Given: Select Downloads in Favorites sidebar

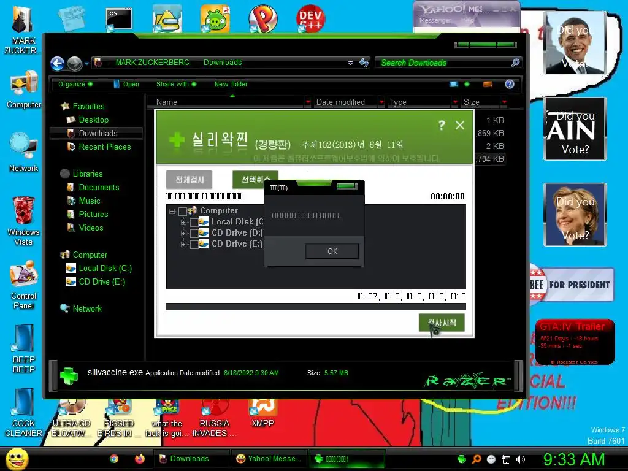Looking at the screenshot, I should (x=96, y=133).
